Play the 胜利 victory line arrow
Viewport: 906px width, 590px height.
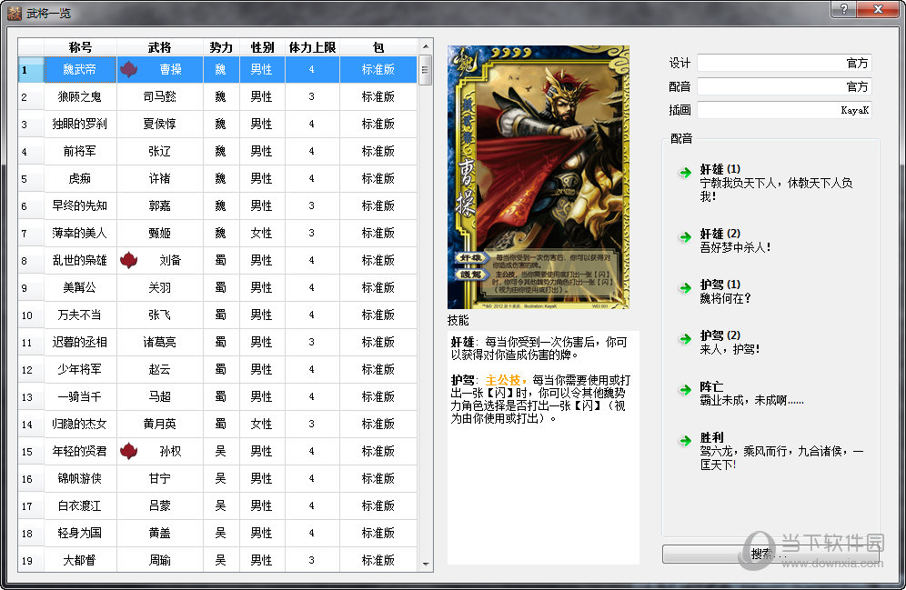click(x=685, y=441)
